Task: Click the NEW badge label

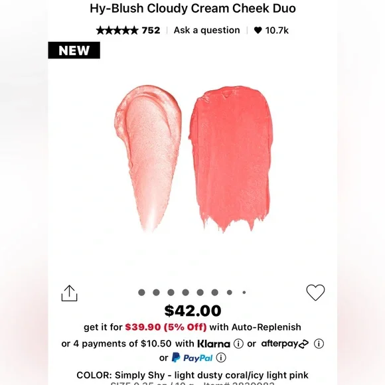Action: click(74, 50)
